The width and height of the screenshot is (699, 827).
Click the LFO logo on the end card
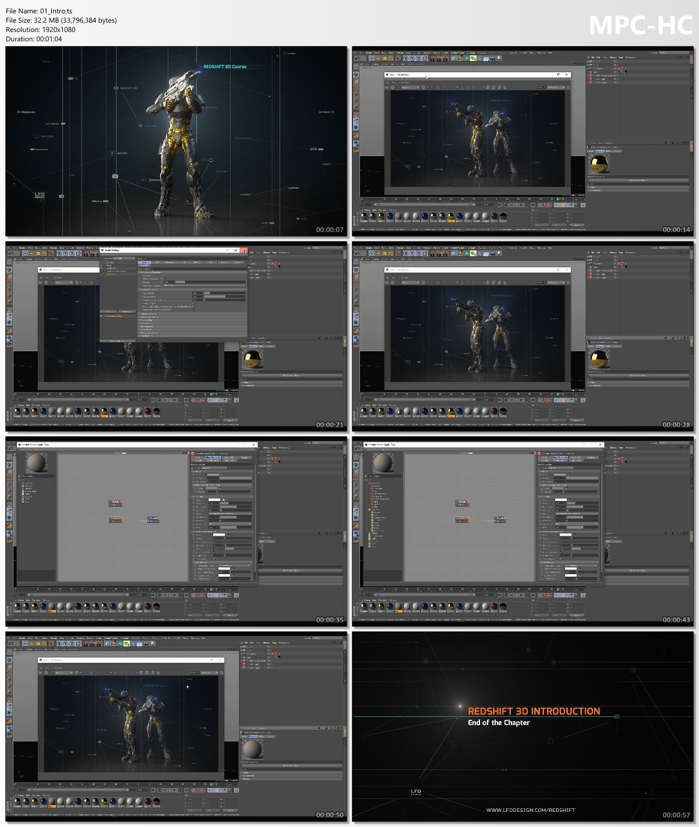click(416, 792)
